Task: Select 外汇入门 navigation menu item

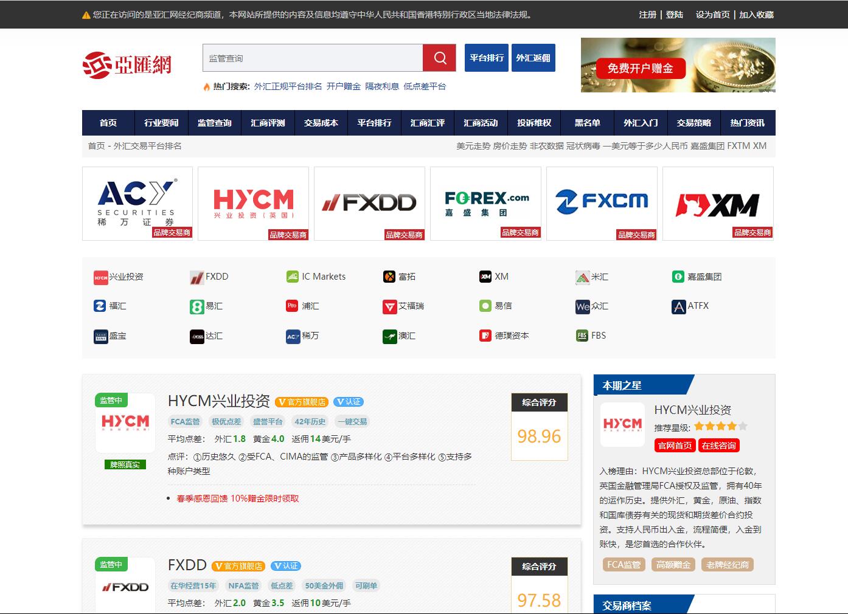Action: [x=641, y=123]
